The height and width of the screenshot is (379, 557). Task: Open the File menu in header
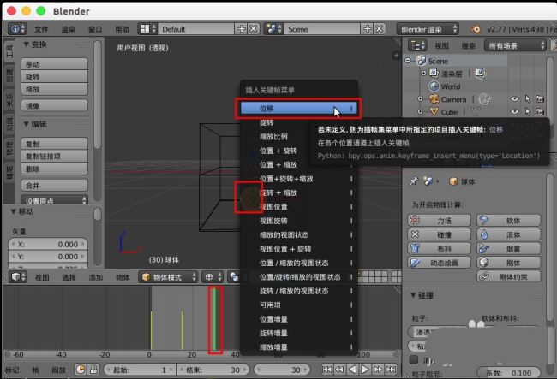(x=41, y=29)
